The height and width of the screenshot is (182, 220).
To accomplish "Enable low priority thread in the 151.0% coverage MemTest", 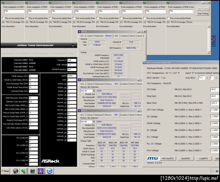I will (74, 18).
